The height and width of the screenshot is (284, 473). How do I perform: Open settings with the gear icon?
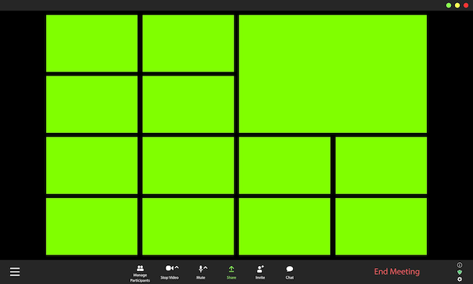459,279
